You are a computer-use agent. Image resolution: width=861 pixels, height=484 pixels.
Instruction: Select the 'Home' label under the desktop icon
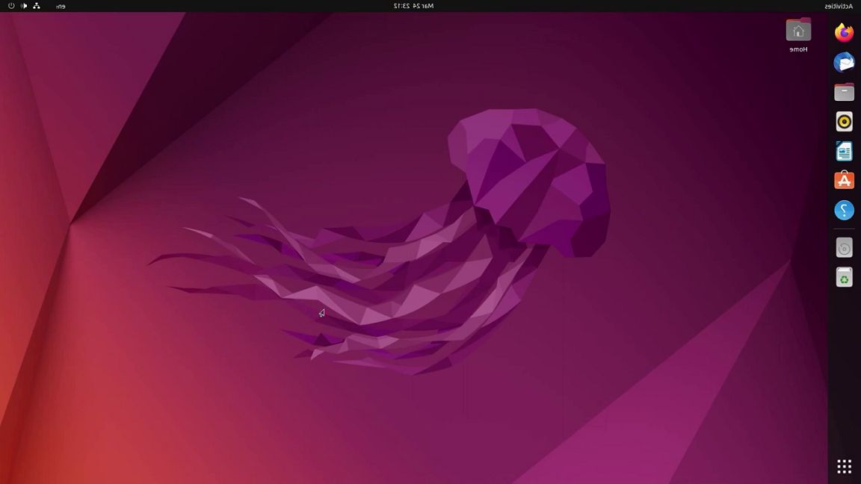point(798,49)
